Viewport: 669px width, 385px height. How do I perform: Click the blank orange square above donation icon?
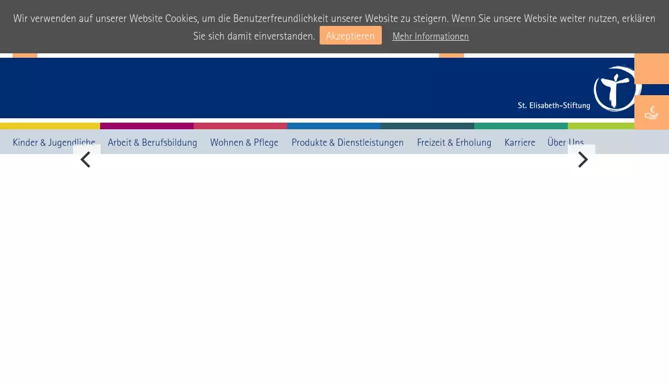click(x=651, y=69)
